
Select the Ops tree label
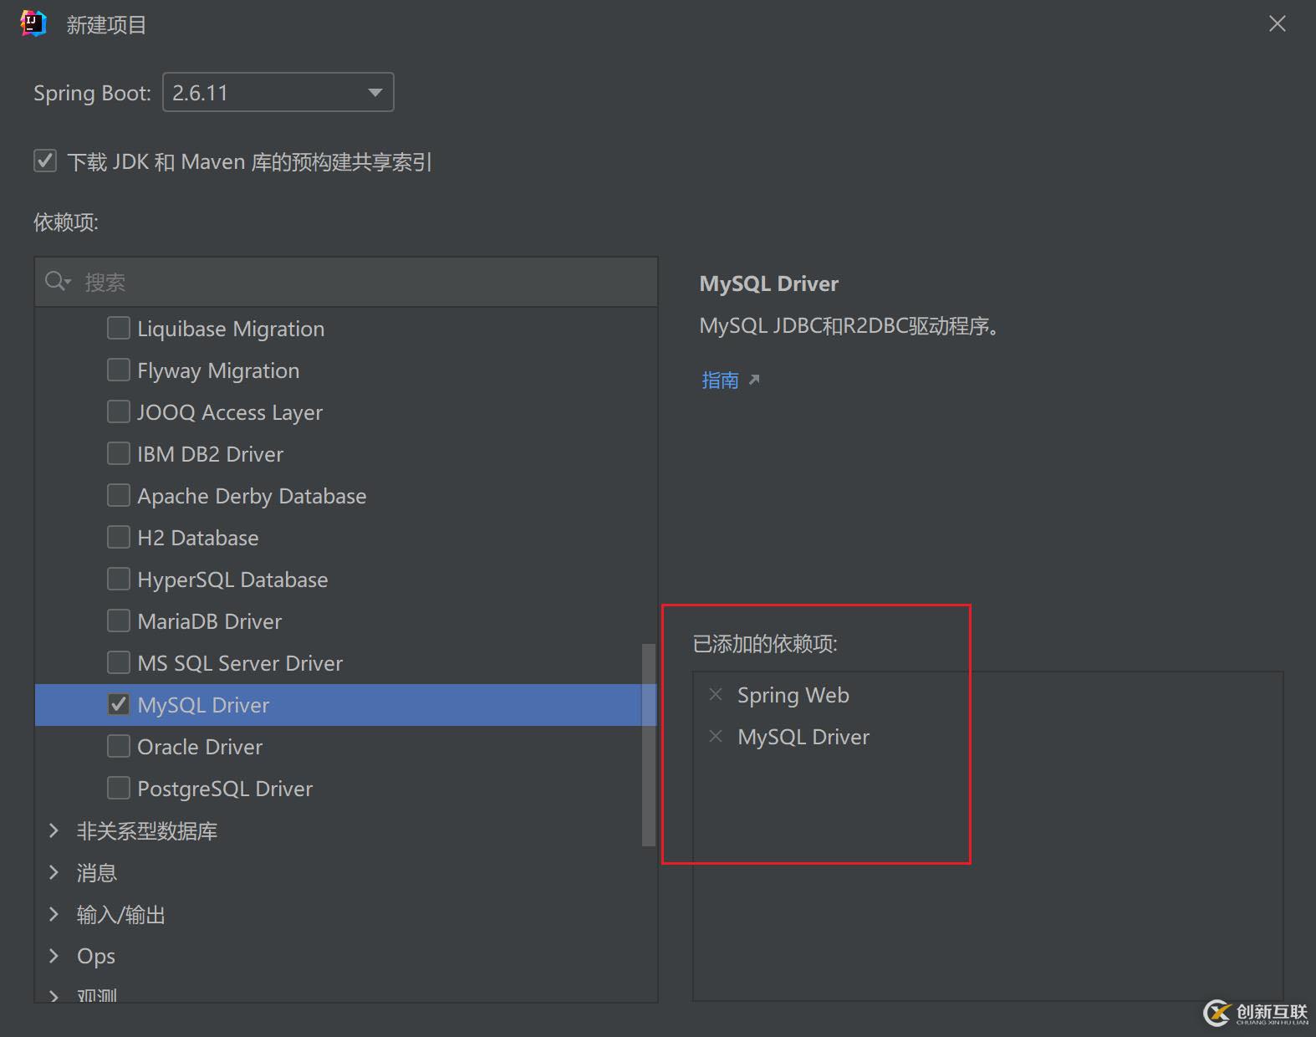pos(96,956)
